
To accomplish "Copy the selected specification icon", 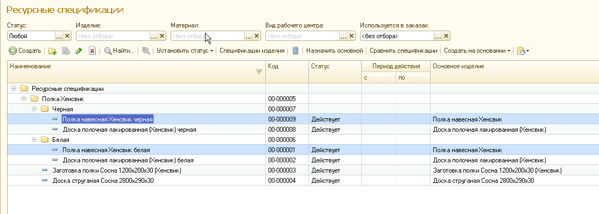I will point(66,51).
